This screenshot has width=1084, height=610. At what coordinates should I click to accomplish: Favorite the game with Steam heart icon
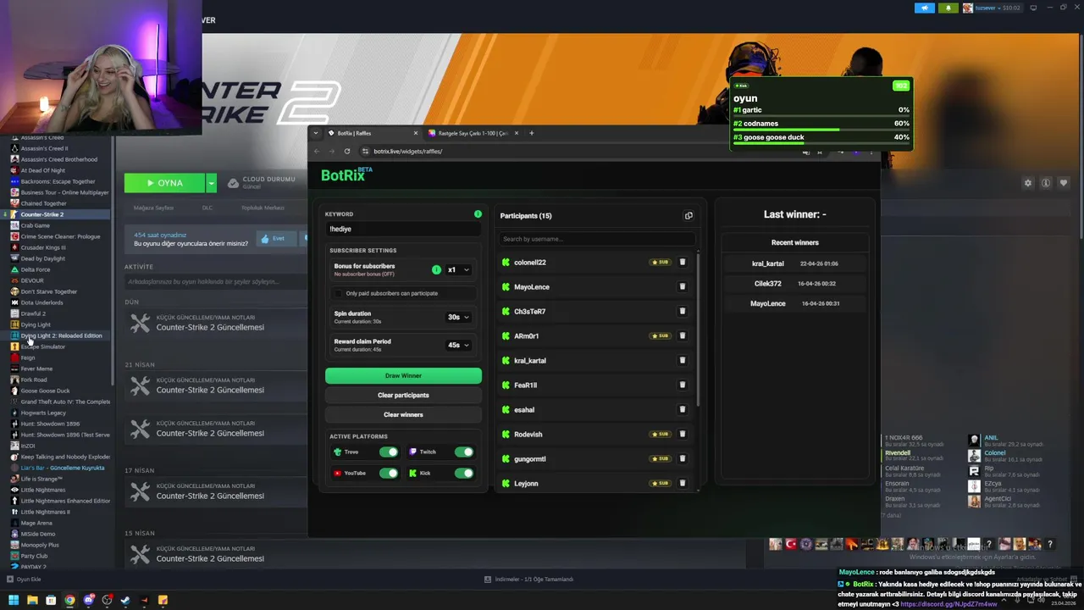tap(1064, 183)
